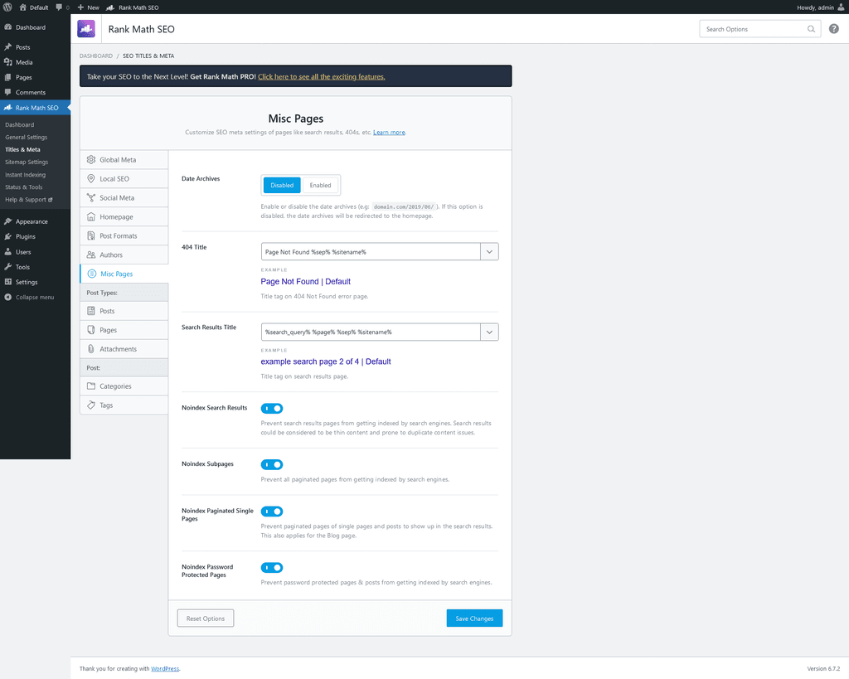
Task: Open Rank Math SEO admin bar item
Action: pos(133,7)
